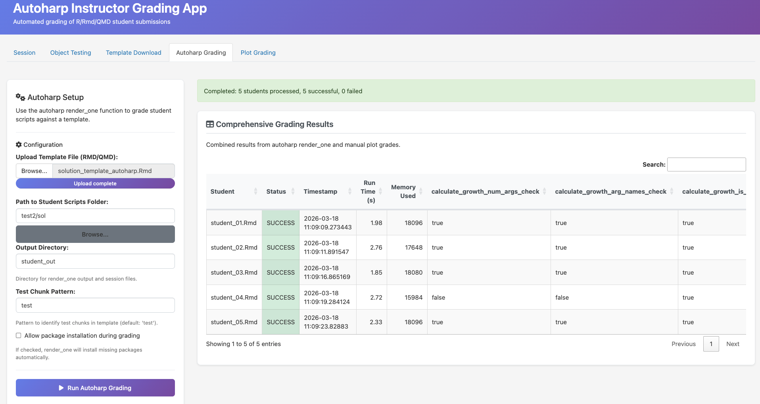Click sort arrows on Run Time column
760x404 pixels.
click(380, 192)
